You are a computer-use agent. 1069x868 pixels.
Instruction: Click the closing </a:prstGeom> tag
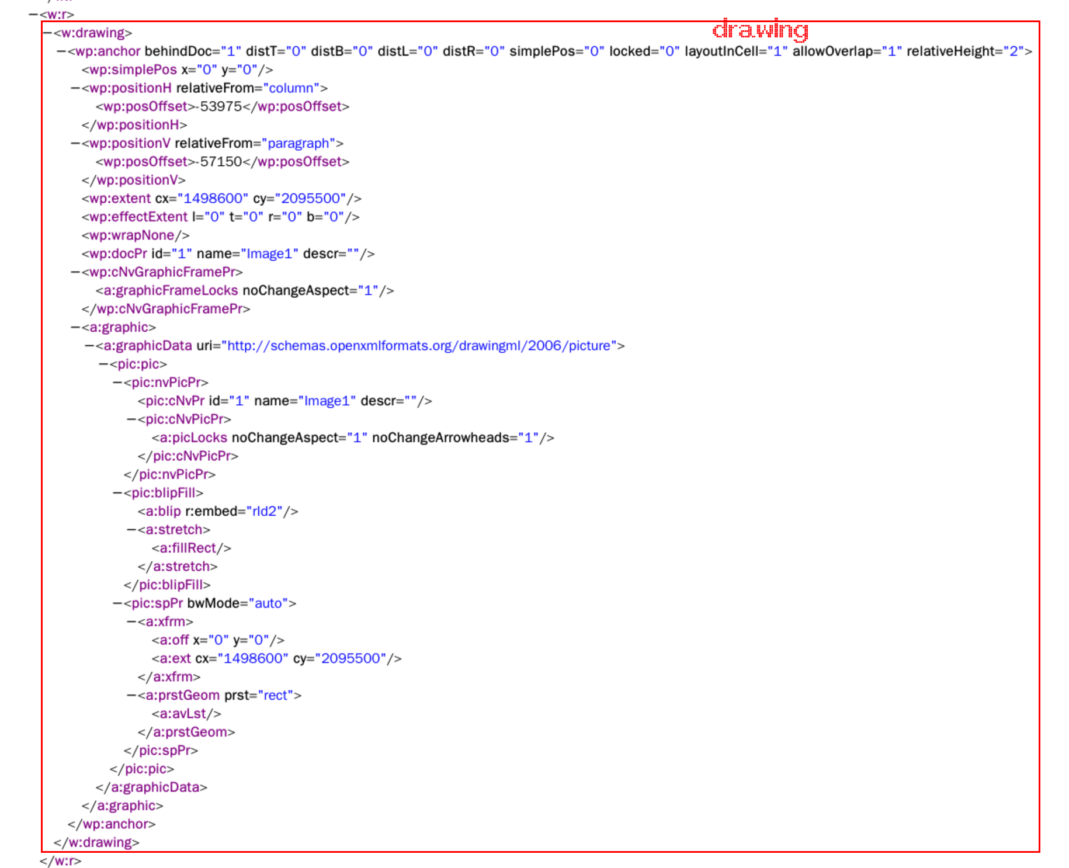[x=186, y=732]
